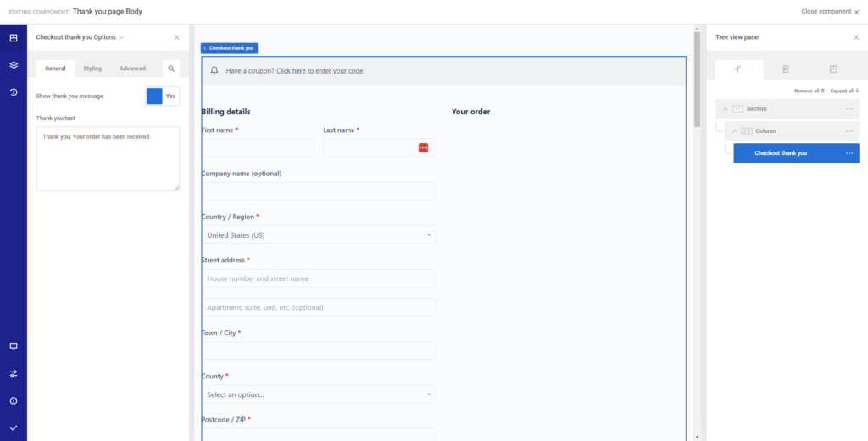Switch to the Advanced tab
Image resolution: width=868 pixels, height=441 pixels.
[132, 69]
